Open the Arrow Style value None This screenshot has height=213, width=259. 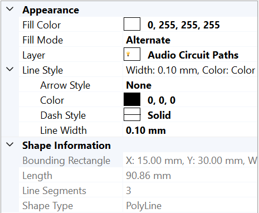139,85
